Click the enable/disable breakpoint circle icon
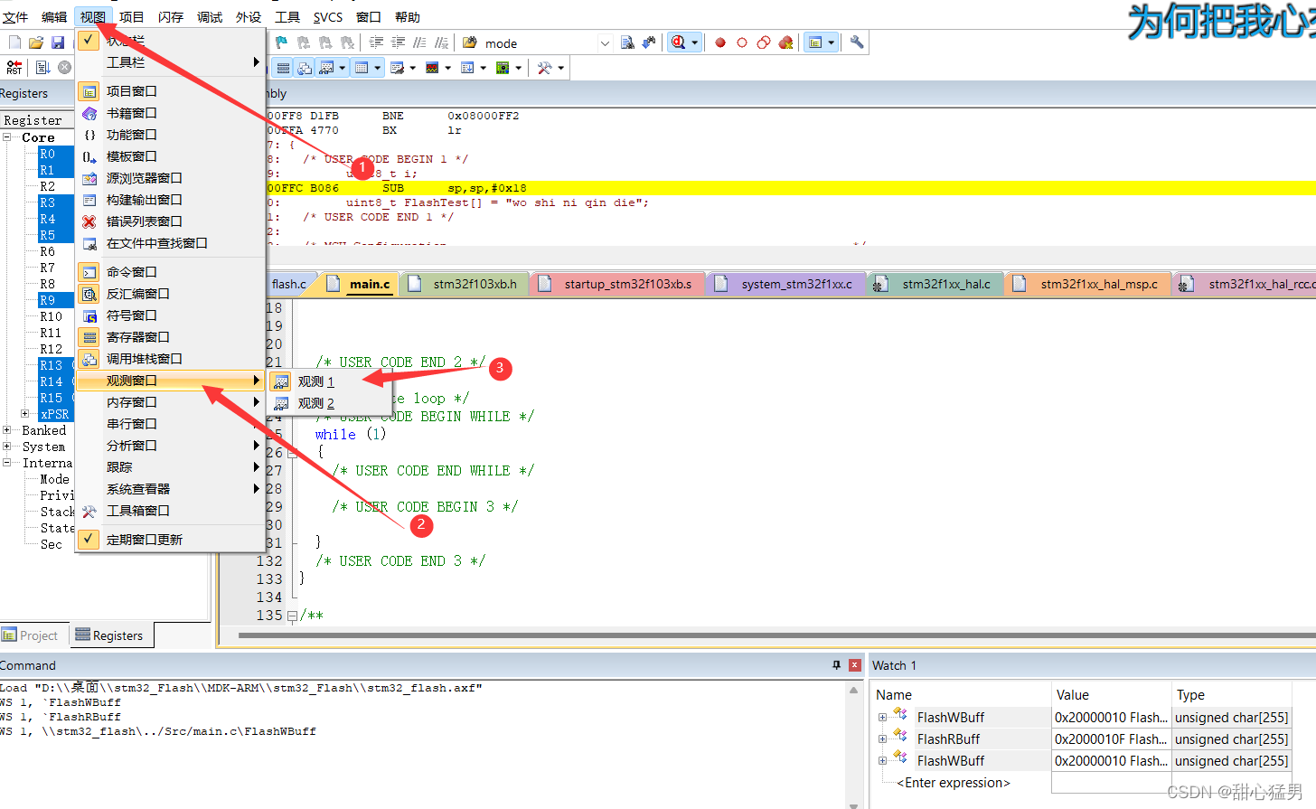This screenshot has width=1316, height=809. pyautogui.click(x=742, y=42)
